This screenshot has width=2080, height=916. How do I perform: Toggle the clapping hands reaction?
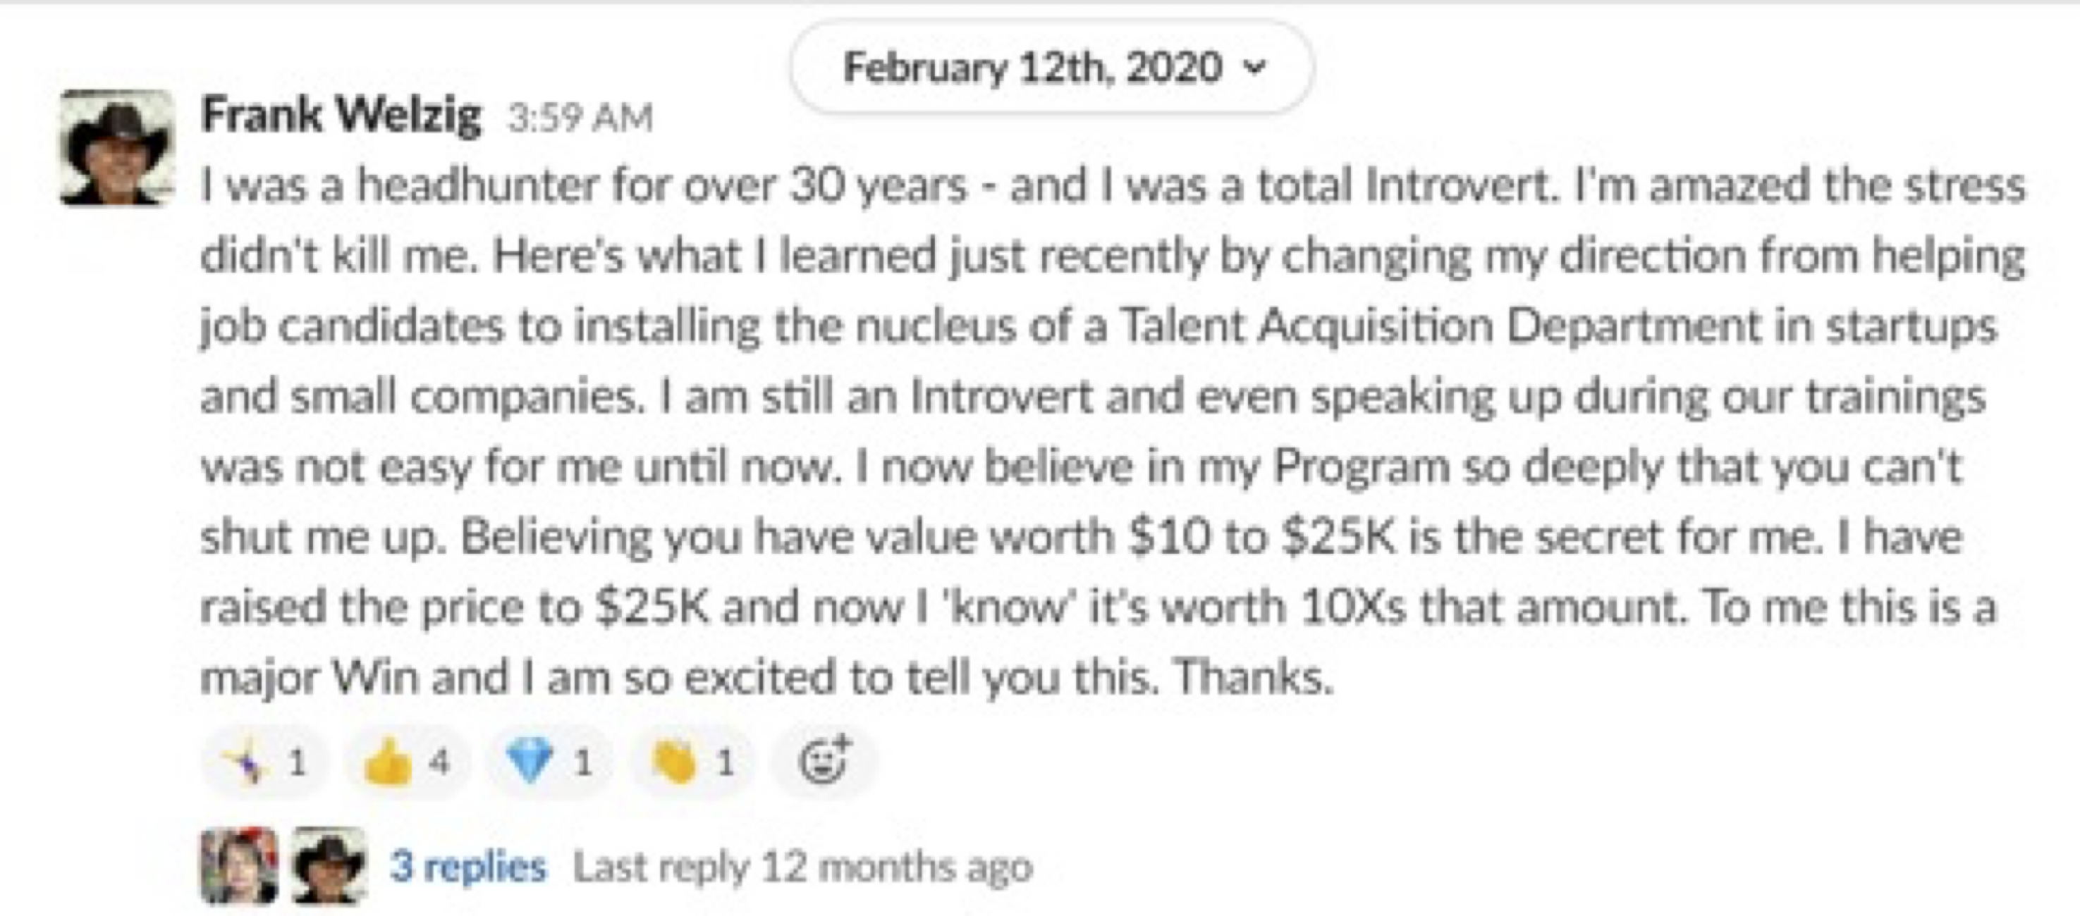pyautogui.click(x=693, y=761)
